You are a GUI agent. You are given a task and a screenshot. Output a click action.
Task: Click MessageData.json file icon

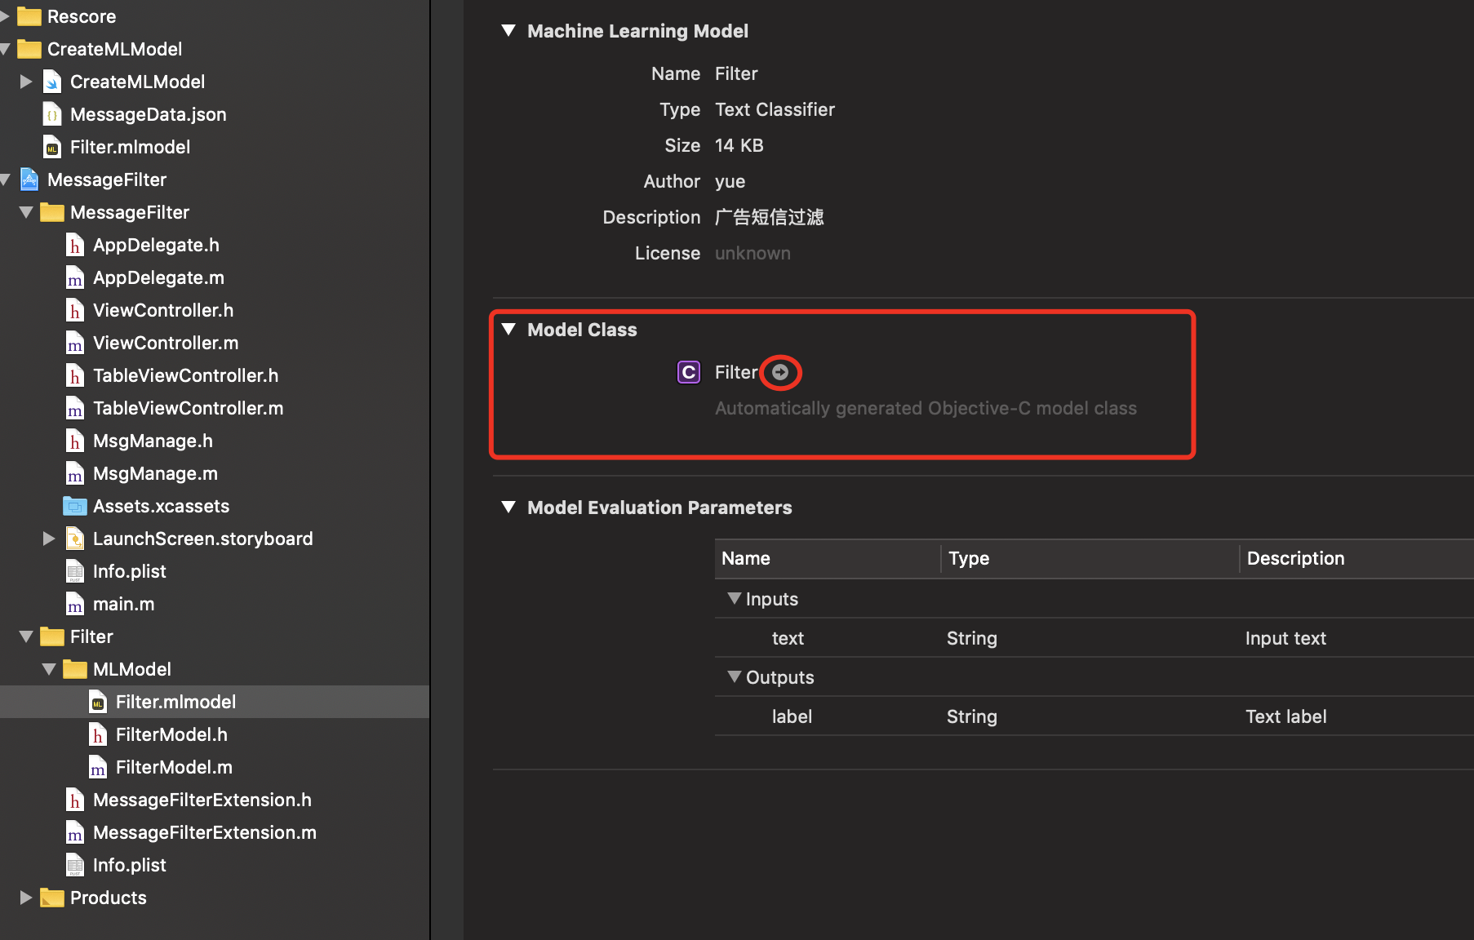pos(52,114)
